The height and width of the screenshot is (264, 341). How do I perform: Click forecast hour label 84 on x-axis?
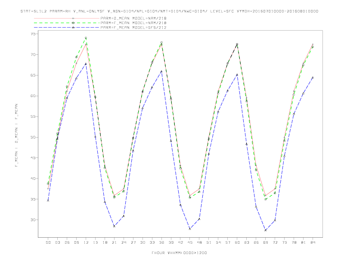pyautogui.click(x=313, y=242)
